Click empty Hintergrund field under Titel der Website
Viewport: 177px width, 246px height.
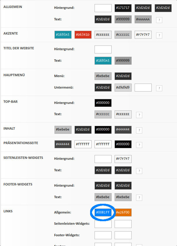[103, 49]
